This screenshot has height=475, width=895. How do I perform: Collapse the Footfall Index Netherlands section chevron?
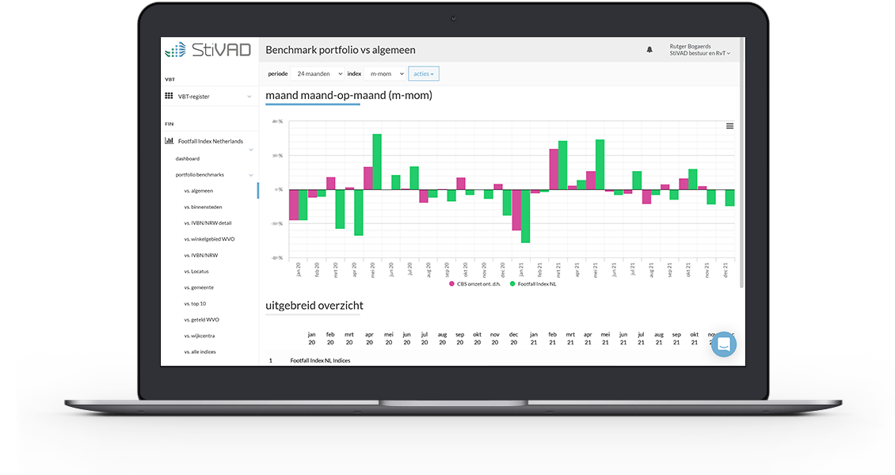coord(251,150)
